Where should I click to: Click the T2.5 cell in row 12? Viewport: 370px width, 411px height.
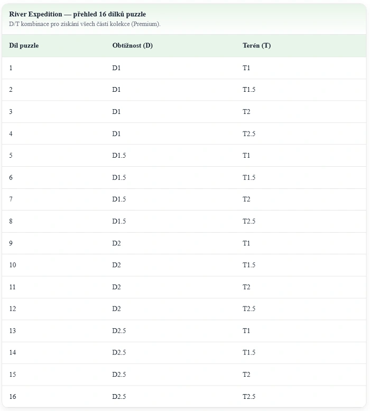pyautogui.click(x=249, y=309)
